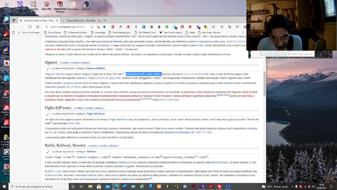Select the 'Nome ed epiteti di Gesù' tab

coord(39,21)
